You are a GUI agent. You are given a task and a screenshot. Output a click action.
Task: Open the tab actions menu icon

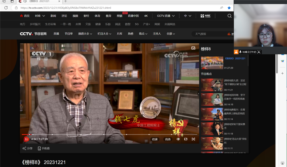click(12, 1)
